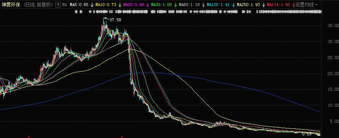The width and height of the screenshot is (339, 138).
Task: Click the right red triangle marker at chart bottom
Action: tap(122, 137)
